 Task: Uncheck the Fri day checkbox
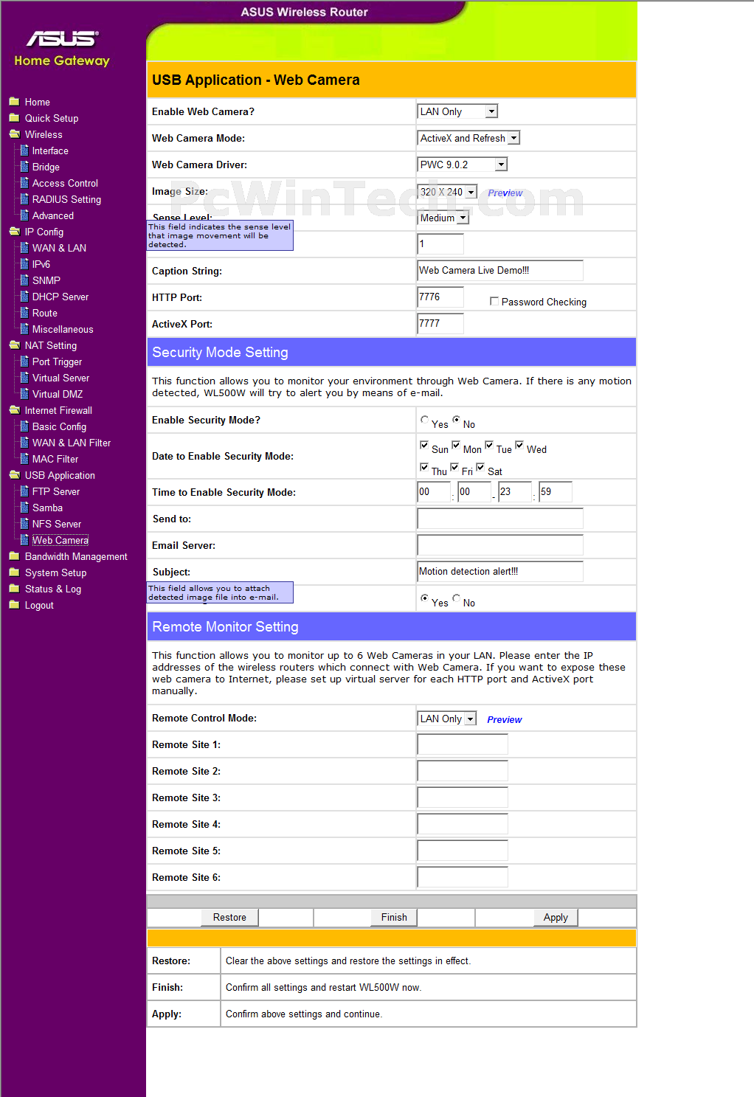pyautogui.click(x=454, y=467)
